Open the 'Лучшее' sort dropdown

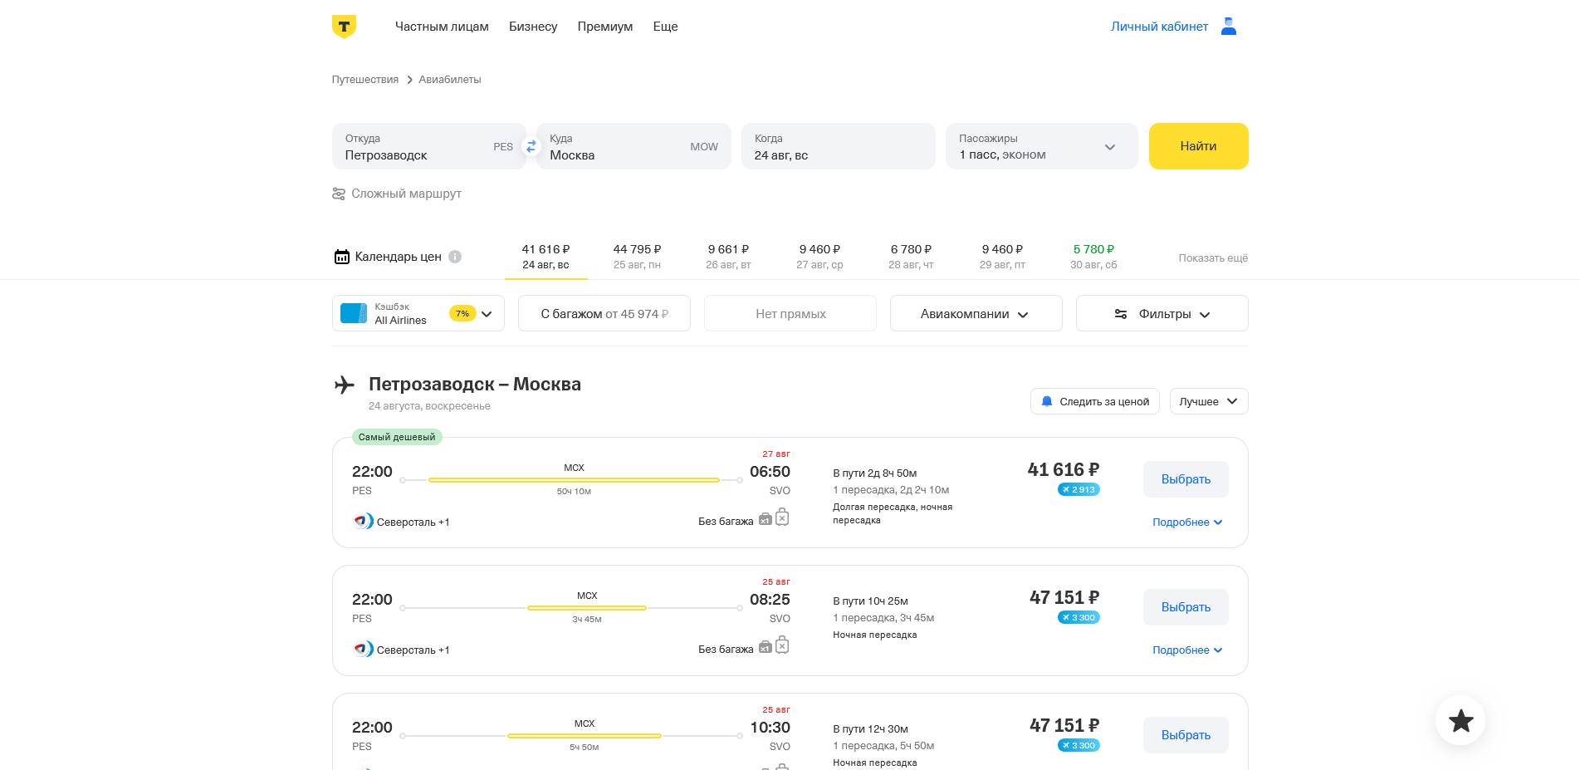(1208, 401)
